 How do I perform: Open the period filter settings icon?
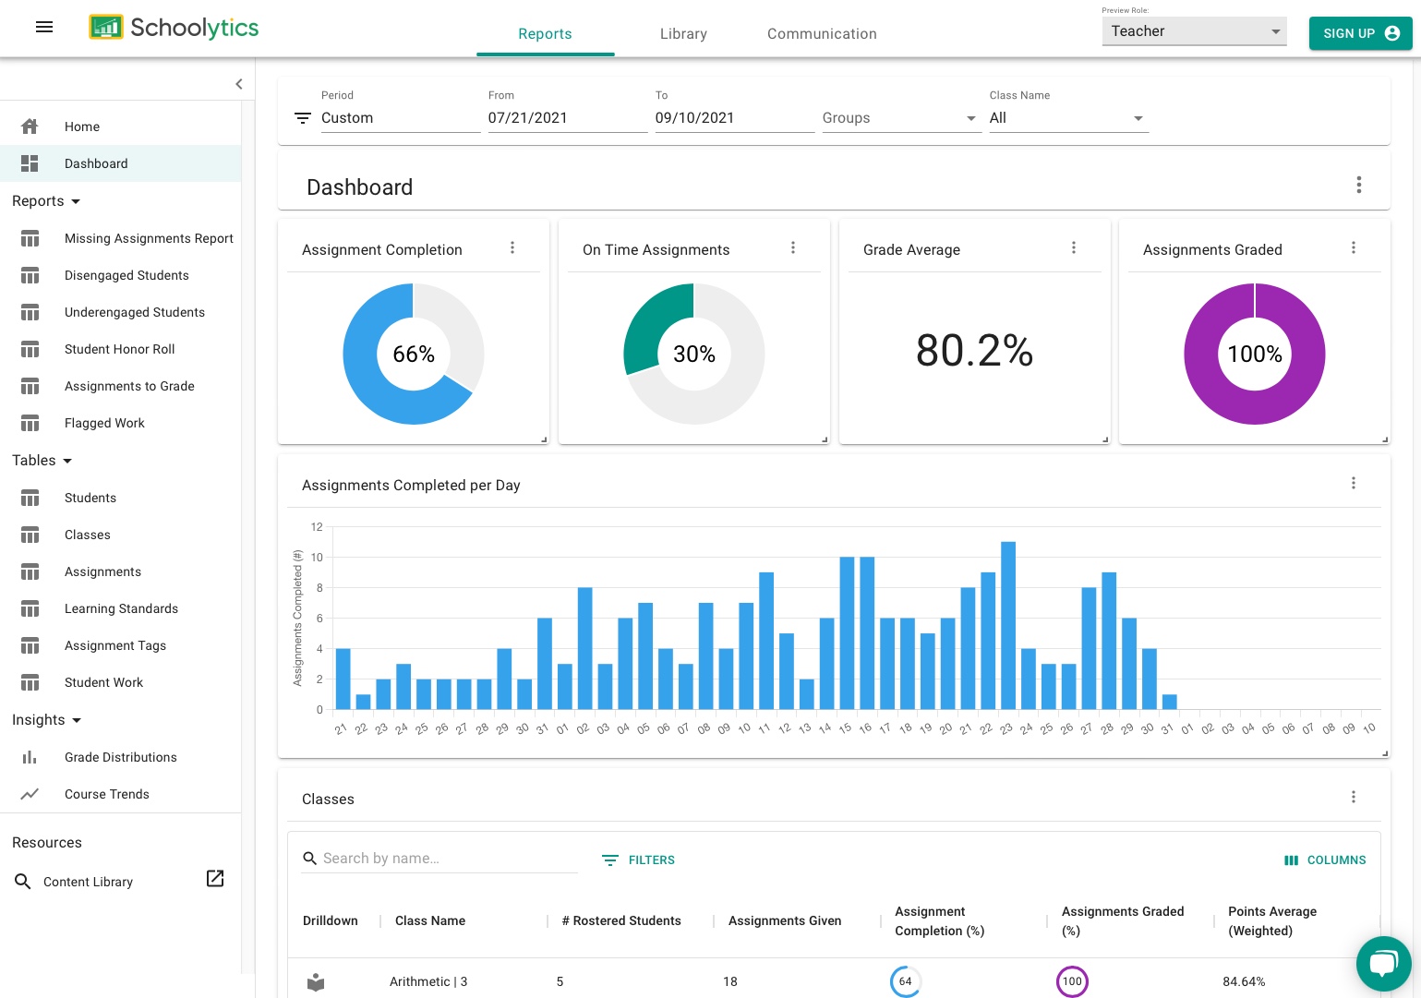302,118
